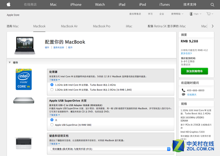
Task: Open the keyboard language dropdown
Action: pyautogui.click(x=110, y=149)
